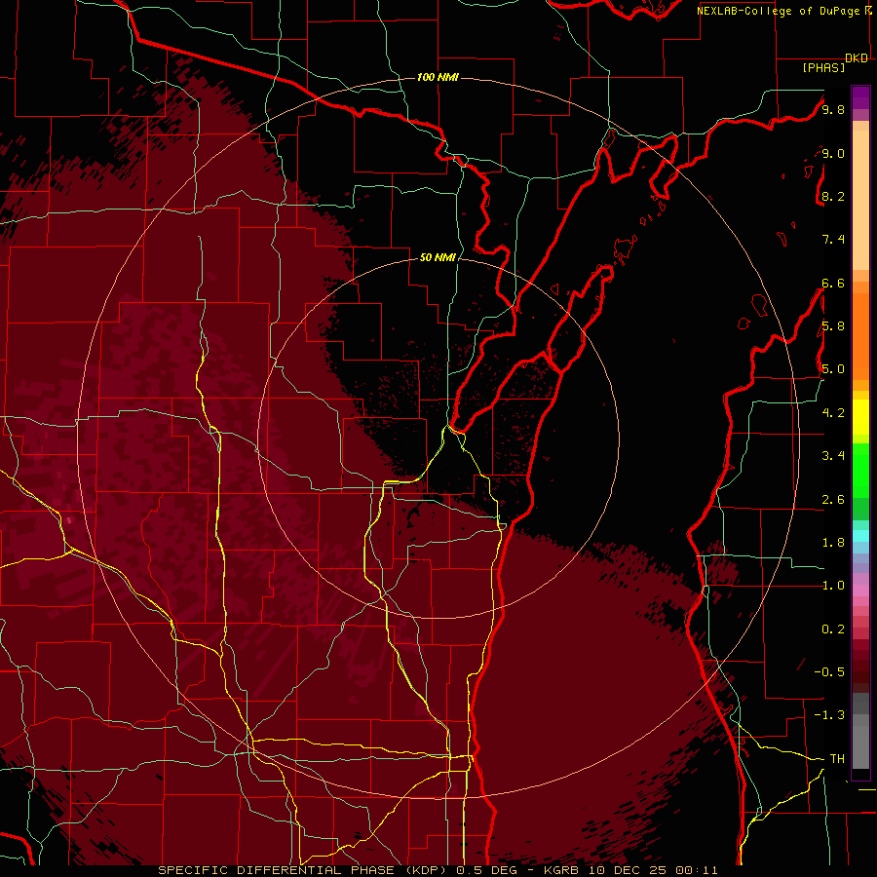Click the 'DKD' label above the legend
This screenshot has height=877, width=877.
point(857,58)
